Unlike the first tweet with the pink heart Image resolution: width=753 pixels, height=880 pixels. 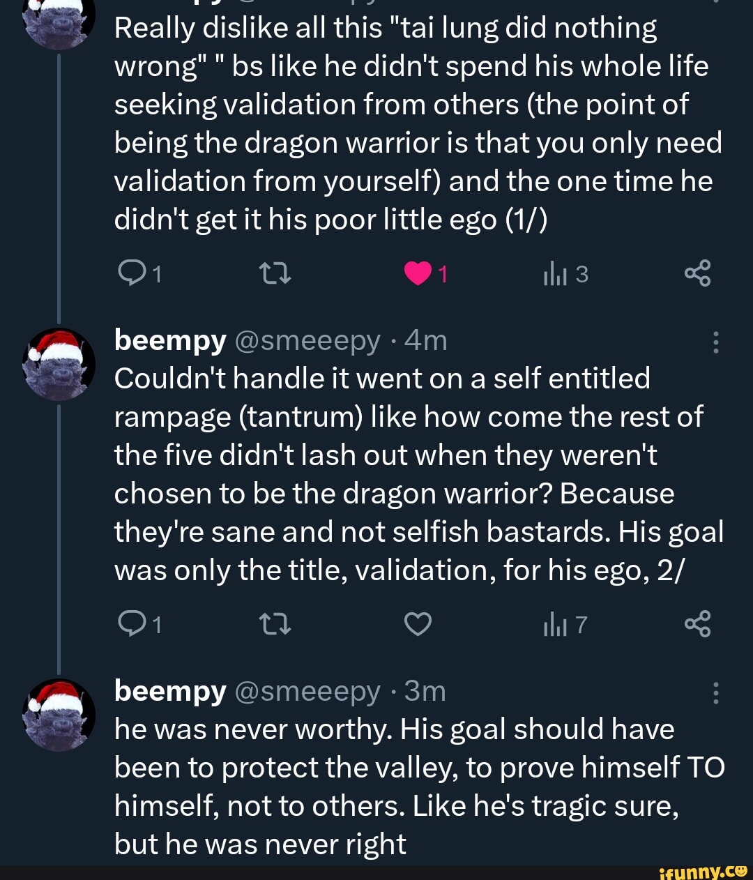pyautogui.click(x=418, y=275)
